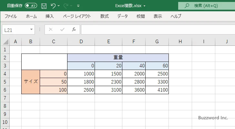Screen dimensions: 235x129
Task: Select row 1 header
Action: pos(5,50)
